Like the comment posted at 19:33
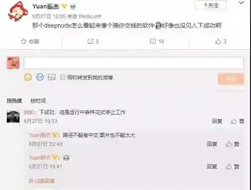This screenshot has width=251, height=190. (237, 121)
